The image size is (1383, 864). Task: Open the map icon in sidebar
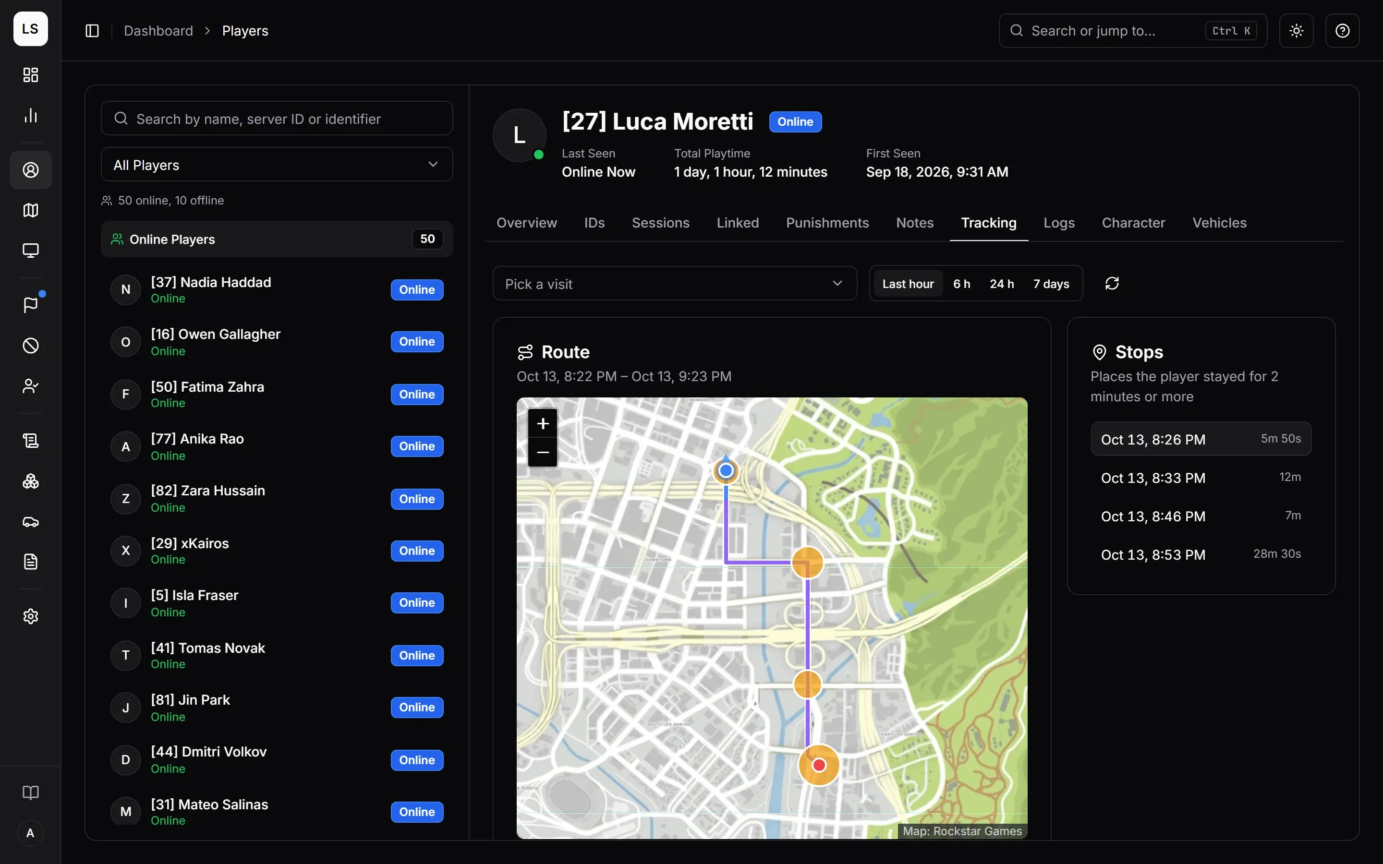31,210
